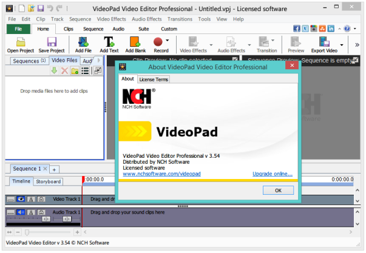The width and height of the screenshot is (366, 253).
Task: Open the help question mark icon
Action: coord(347,29)
